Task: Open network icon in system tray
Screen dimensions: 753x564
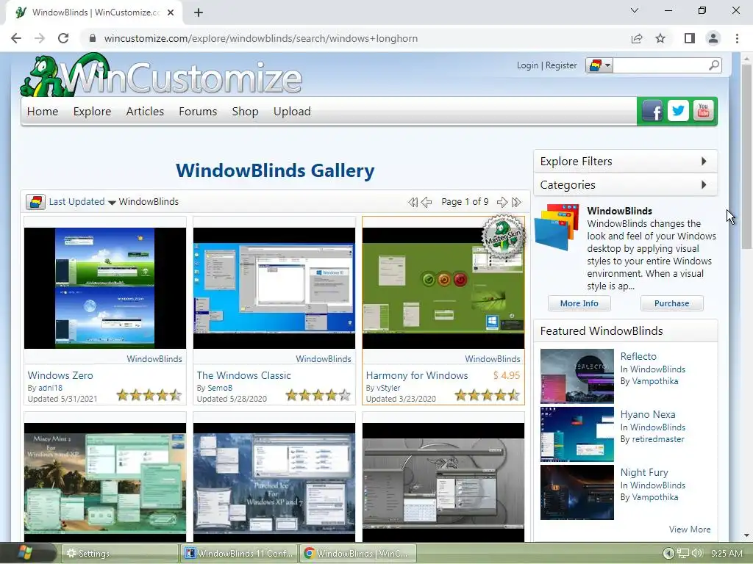Action: point(683,553)
